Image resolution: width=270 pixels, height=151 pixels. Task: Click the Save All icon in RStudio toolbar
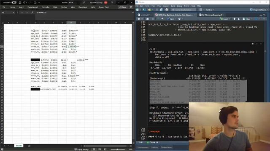coord(161,10)
